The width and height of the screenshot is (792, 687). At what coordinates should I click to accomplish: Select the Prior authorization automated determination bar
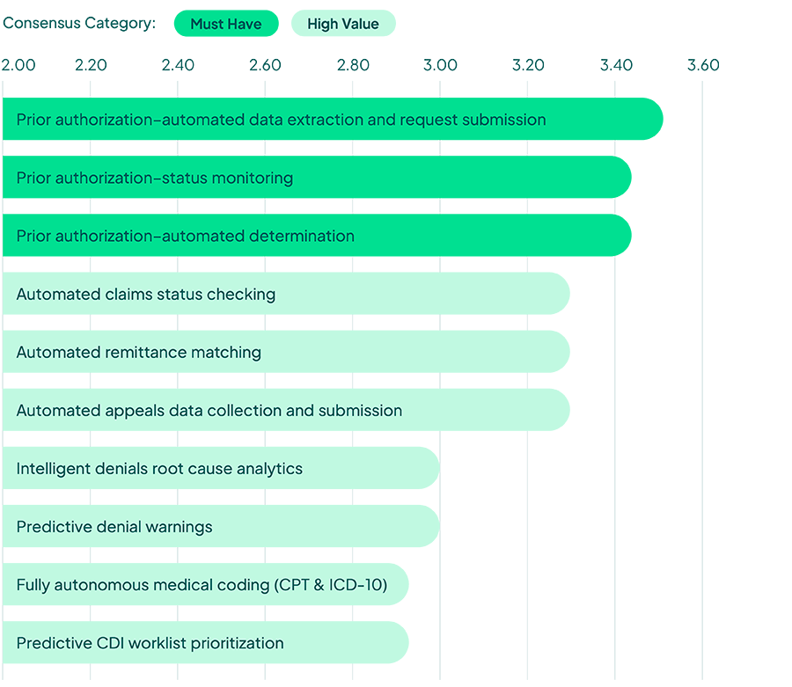[x=317, y=236]
